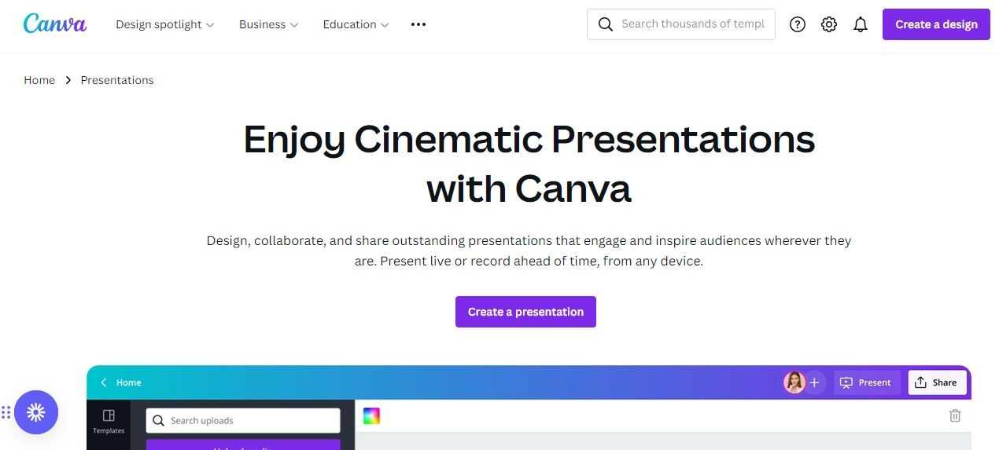This screenshot has height=450, width=999.
Task: Click the magnifier icon in search bar
Action: [606, 24]
